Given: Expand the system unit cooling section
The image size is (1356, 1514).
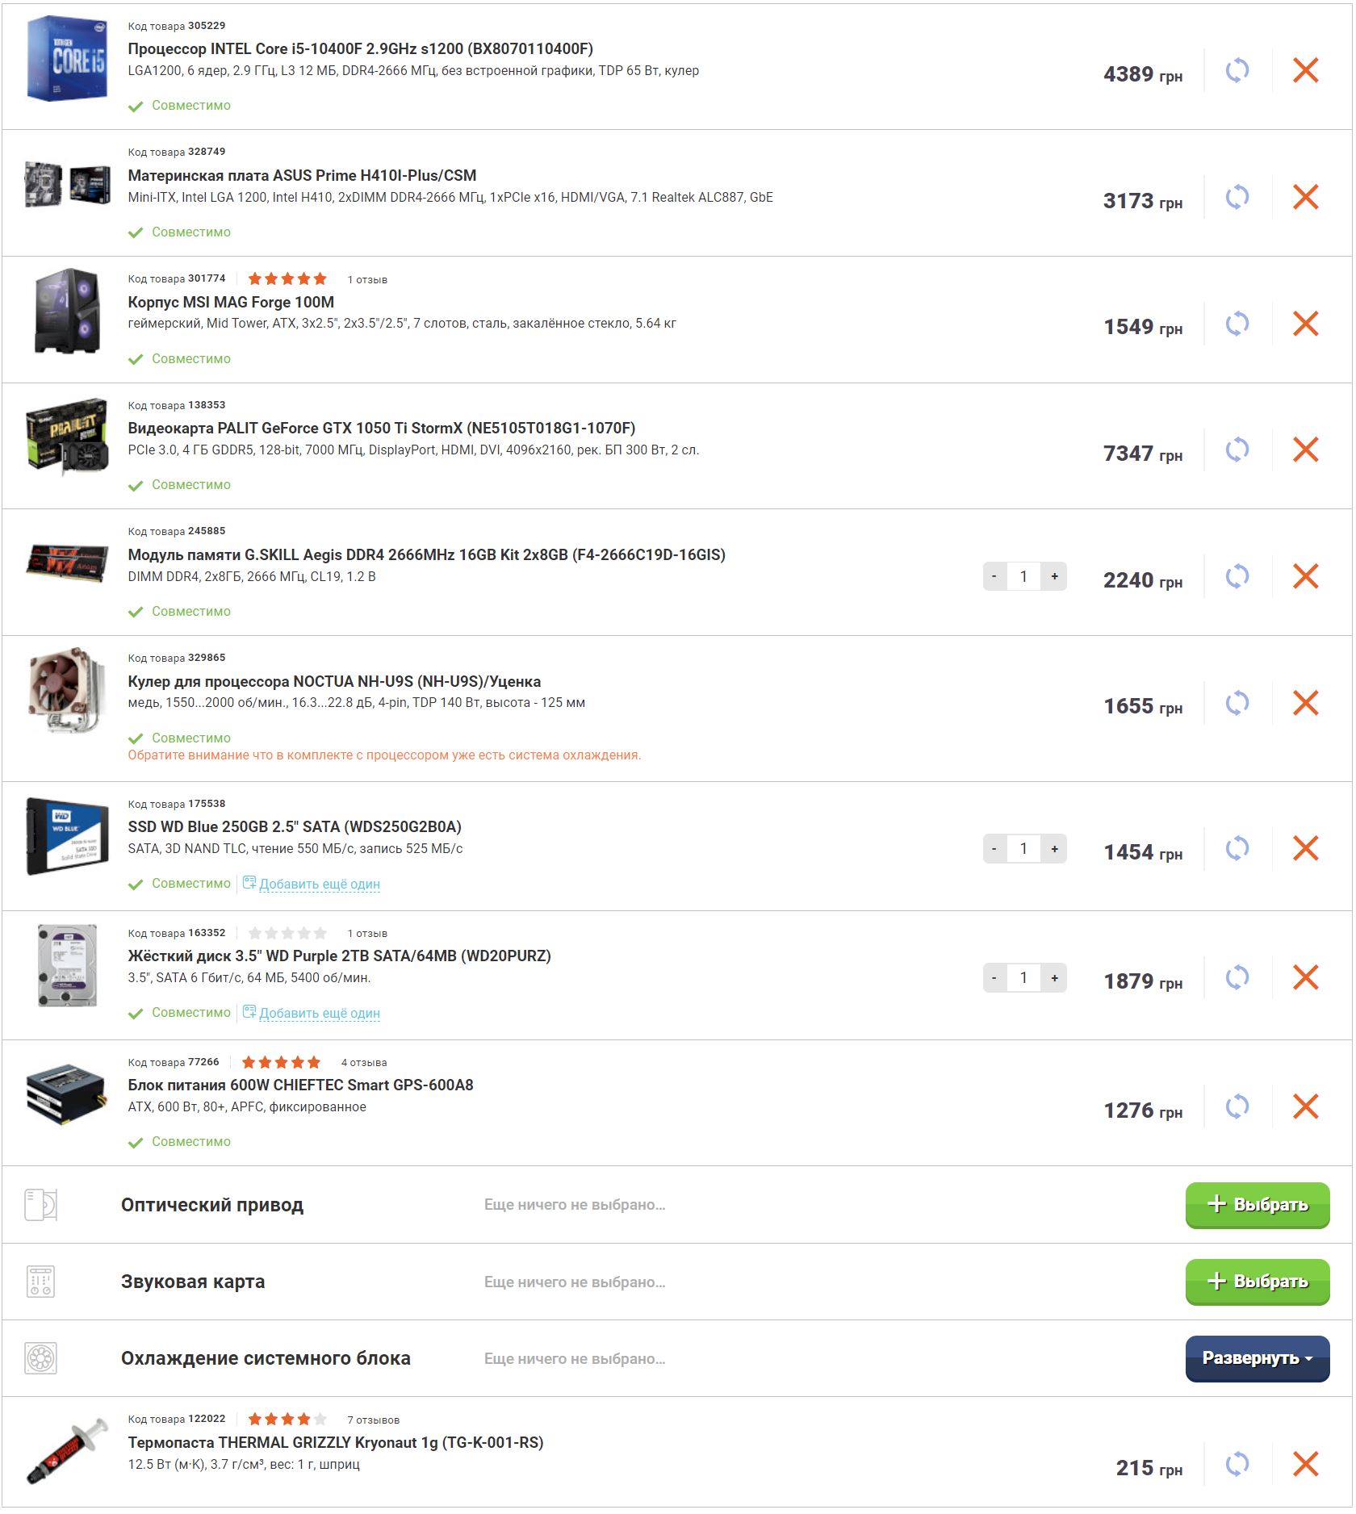Looking at the screenshot, I should point(1257,1358).
